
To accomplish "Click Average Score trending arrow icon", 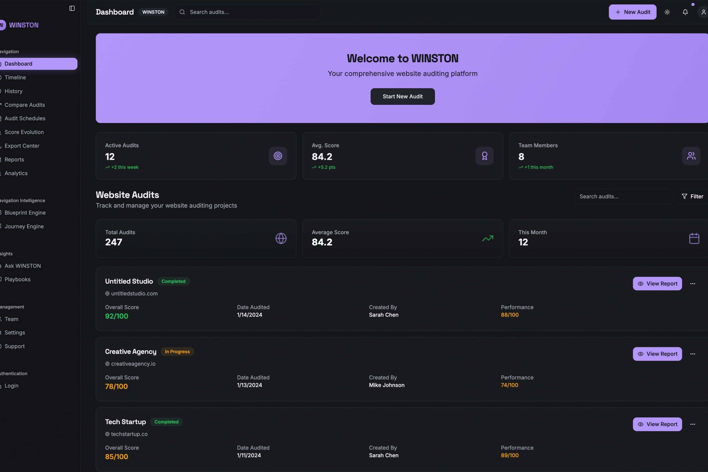I will pyautogui.click(x=488, y=238).
